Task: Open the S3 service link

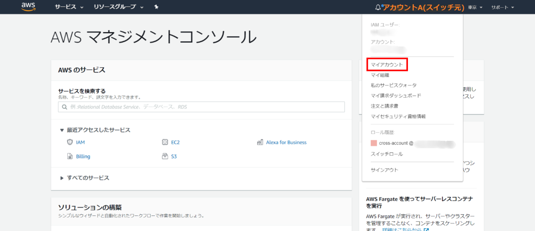Action: pos(174,157)
